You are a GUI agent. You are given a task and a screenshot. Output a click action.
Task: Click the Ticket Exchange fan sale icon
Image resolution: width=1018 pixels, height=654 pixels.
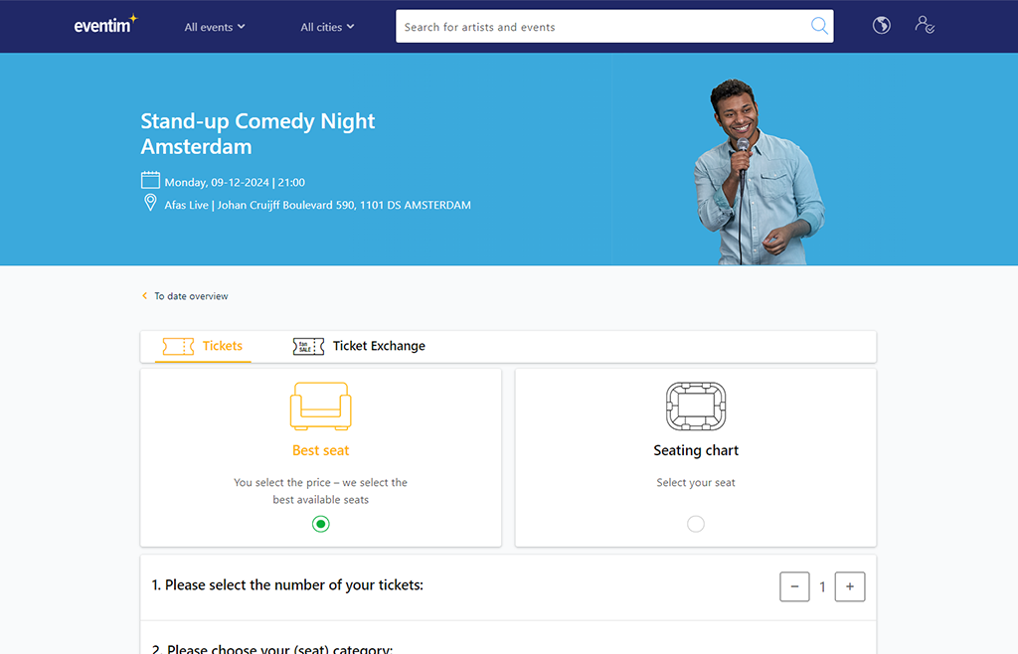[308, 346]
